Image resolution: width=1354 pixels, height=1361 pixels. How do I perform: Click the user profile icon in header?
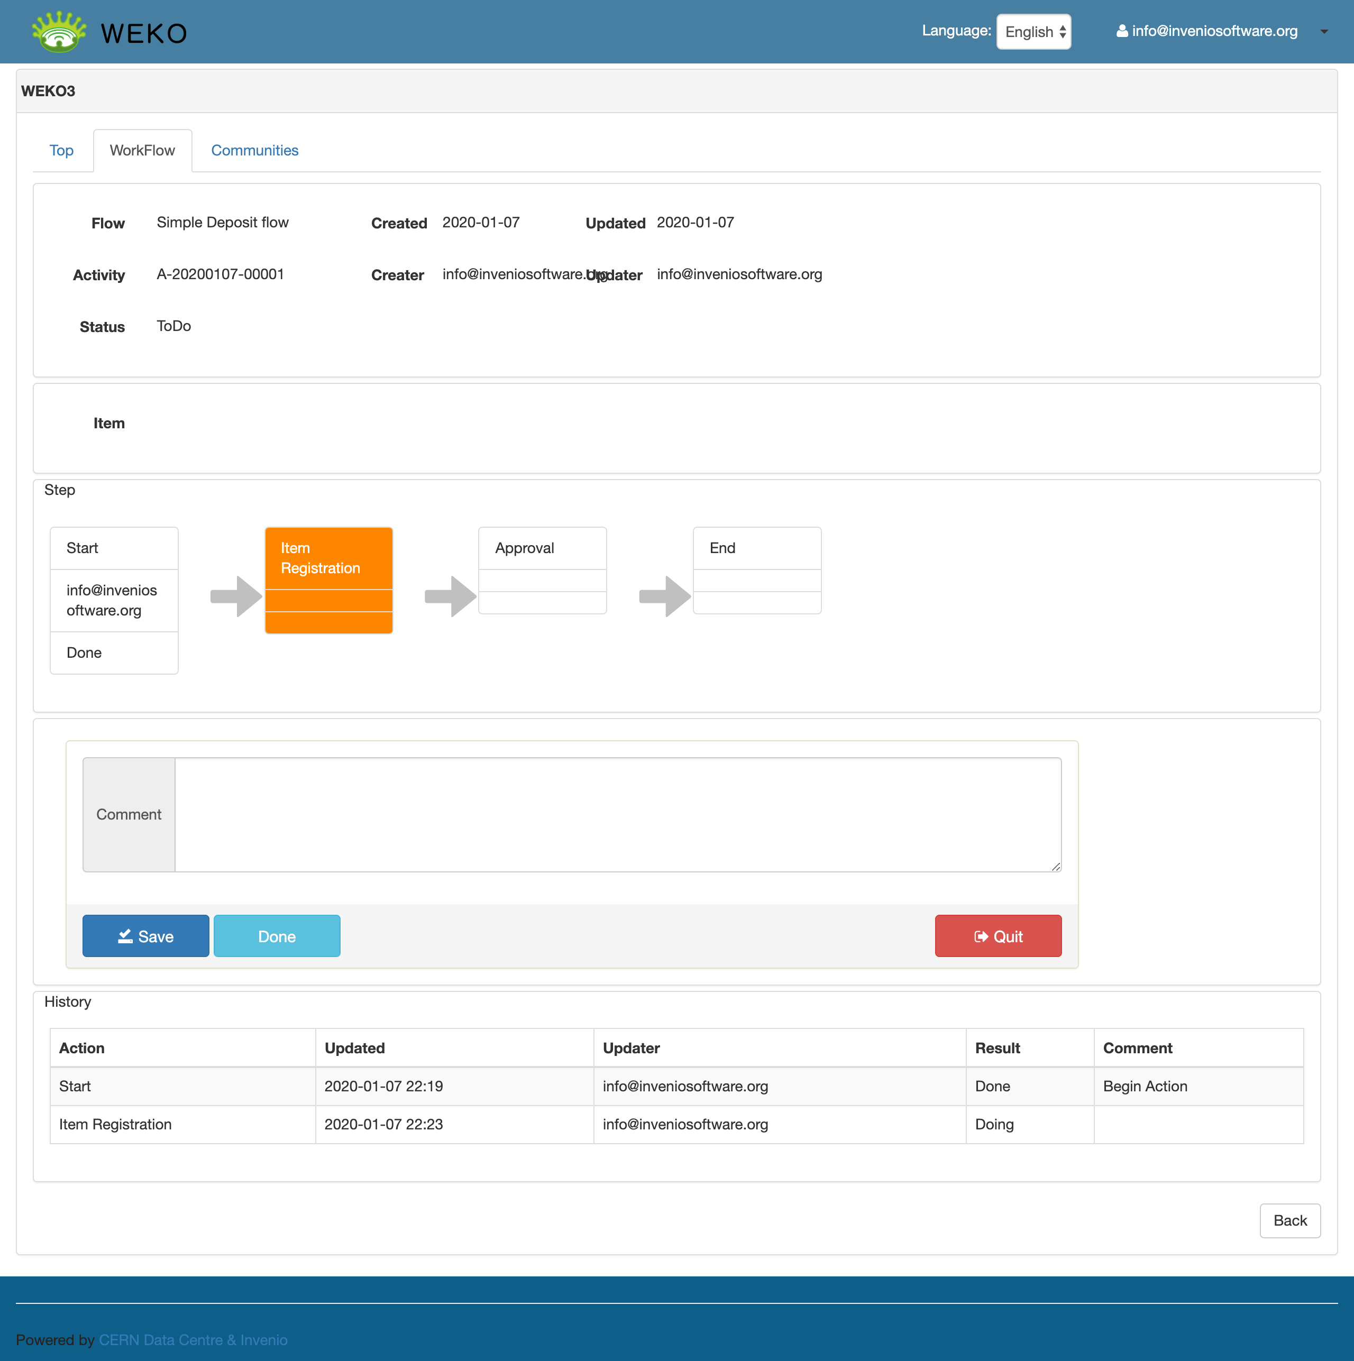click(x=1121, y=31)
